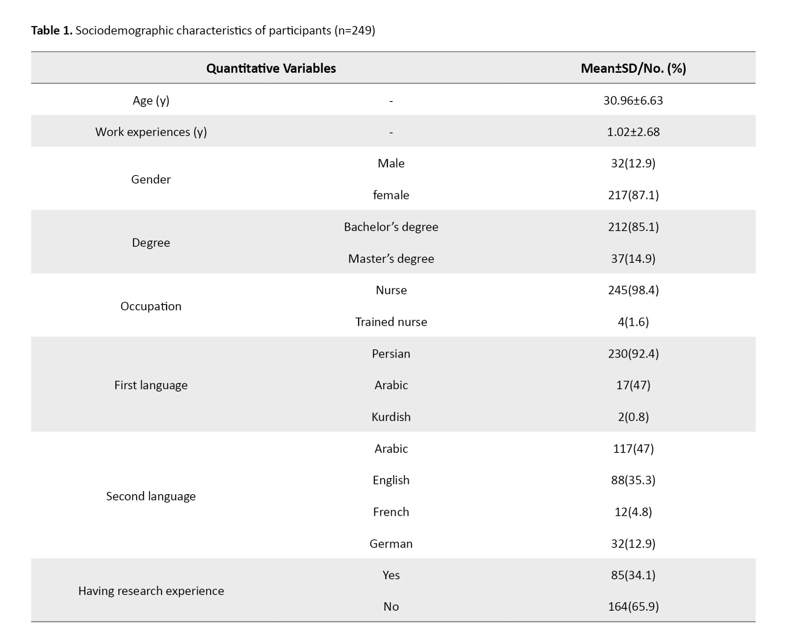Click the Mean±SD/No. (%) column header
The height and width of the screenshot is (639, 787).
coord(633,68)
